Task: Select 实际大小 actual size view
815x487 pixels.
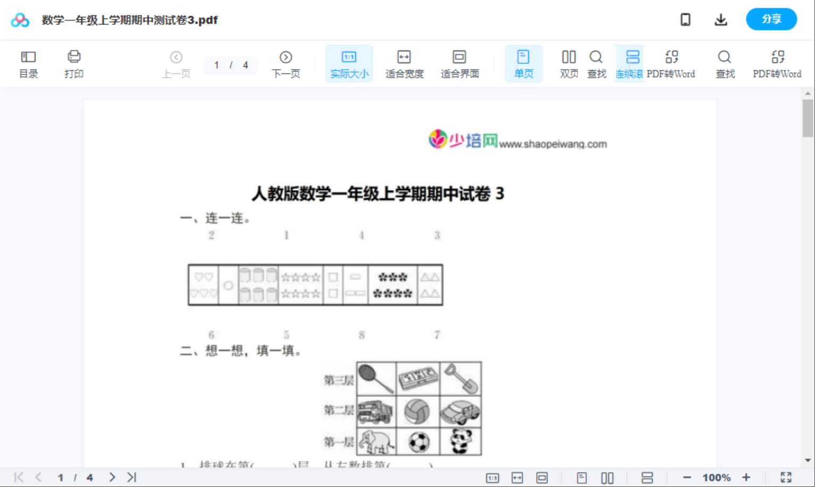Action: tap(349, 63)
